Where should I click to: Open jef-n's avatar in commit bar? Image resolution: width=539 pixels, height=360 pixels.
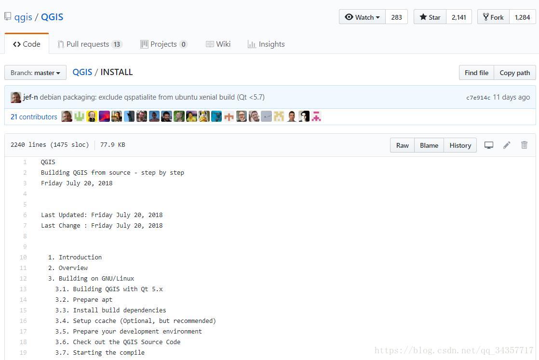pos(16,97)
